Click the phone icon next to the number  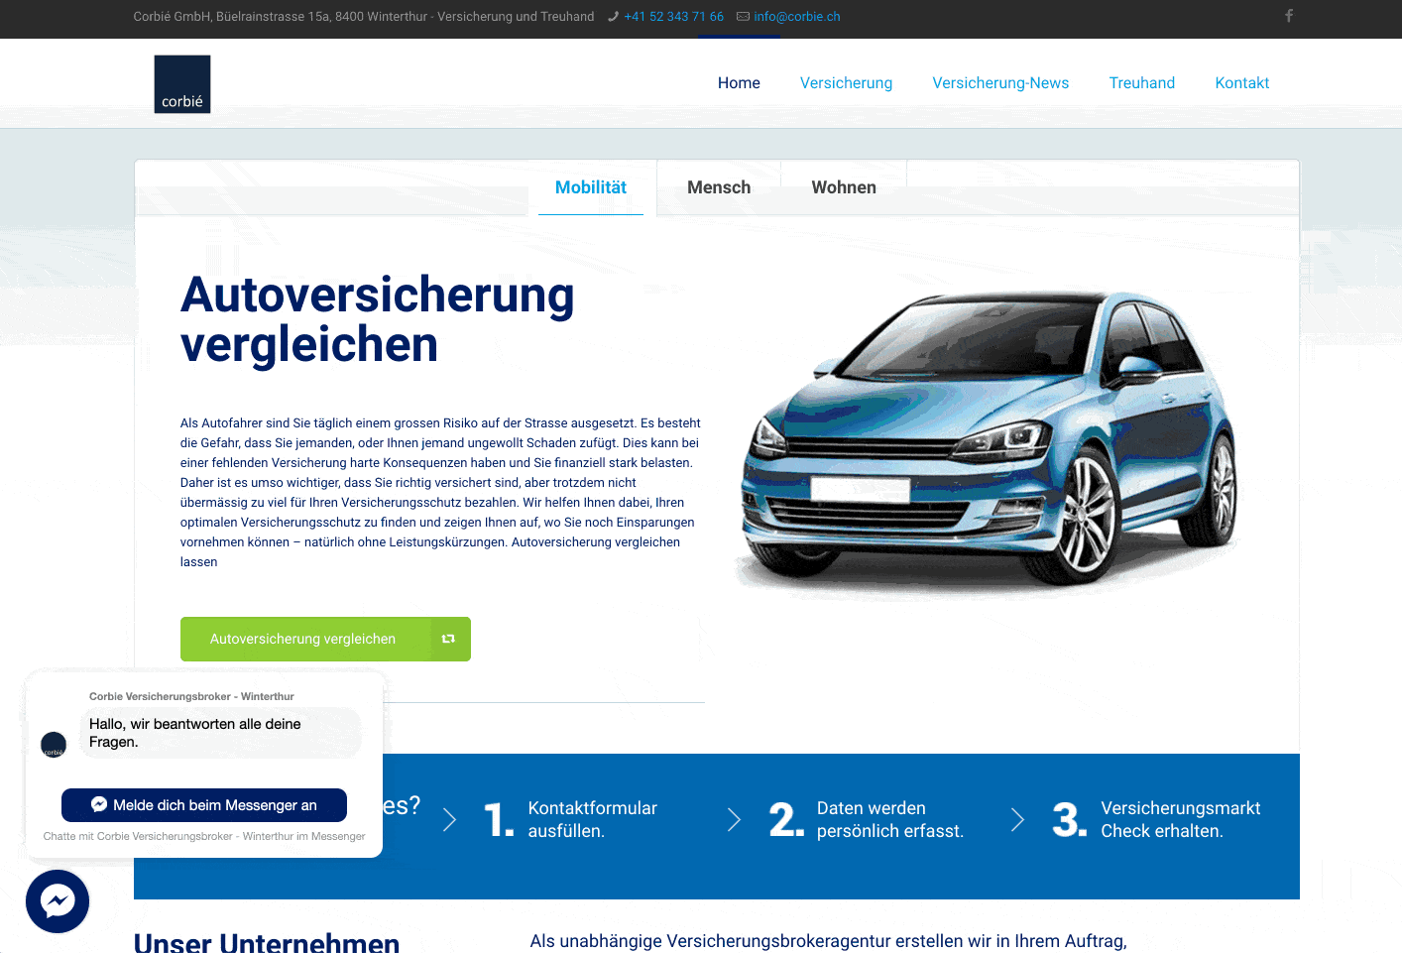[x=613, y=16]
